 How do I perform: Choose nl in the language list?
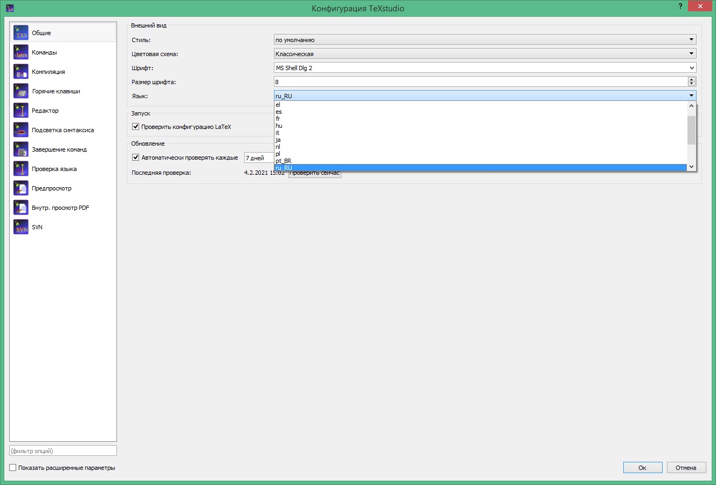[480, 147]
